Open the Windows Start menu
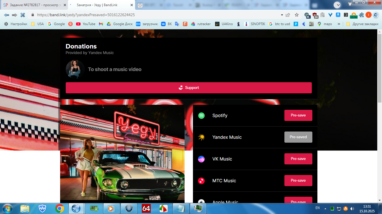The height and width of the screenshot is (214, 382). click(7, 208)
